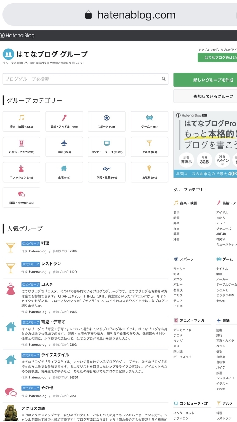Open the ゲーム invader category card
This screenshot has height=422, width=237.
tap(150, 121)
